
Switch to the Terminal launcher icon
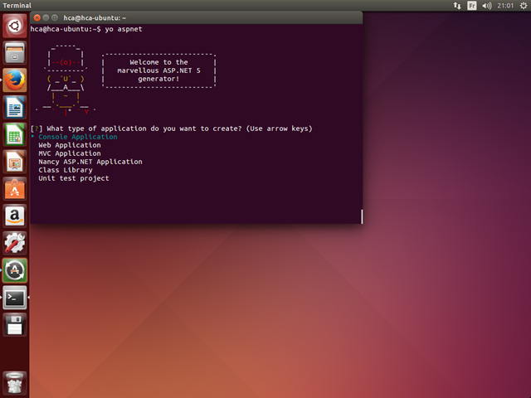15,298
